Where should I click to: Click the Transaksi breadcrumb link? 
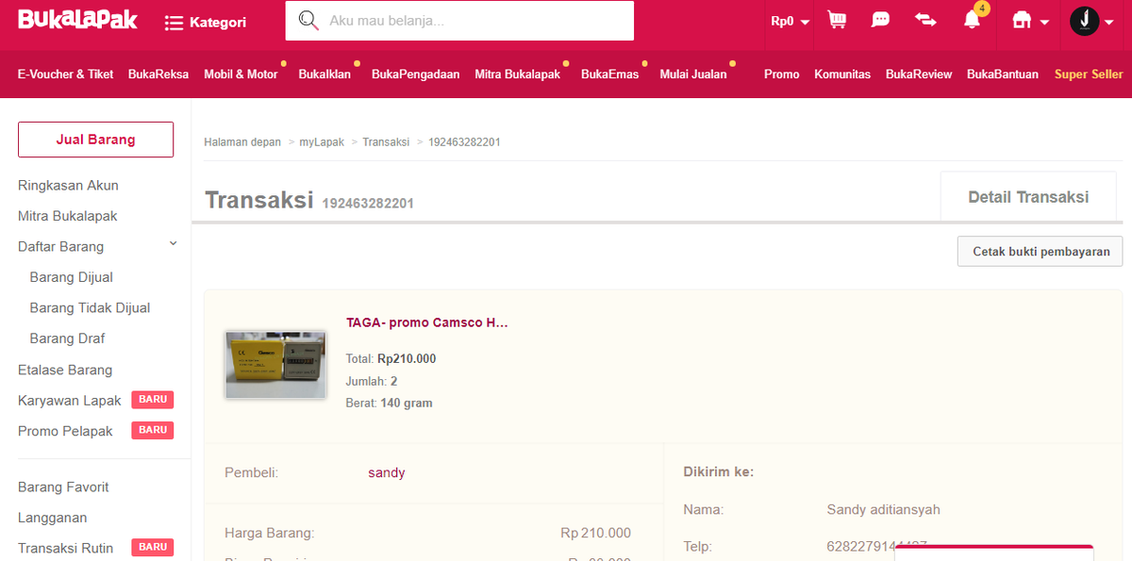[x=386, y=142]
